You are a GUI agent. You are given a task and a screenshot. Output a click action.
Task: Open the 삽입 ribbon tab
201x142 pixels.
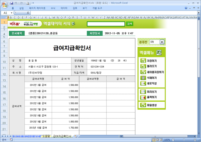click(x=22, y=8)
